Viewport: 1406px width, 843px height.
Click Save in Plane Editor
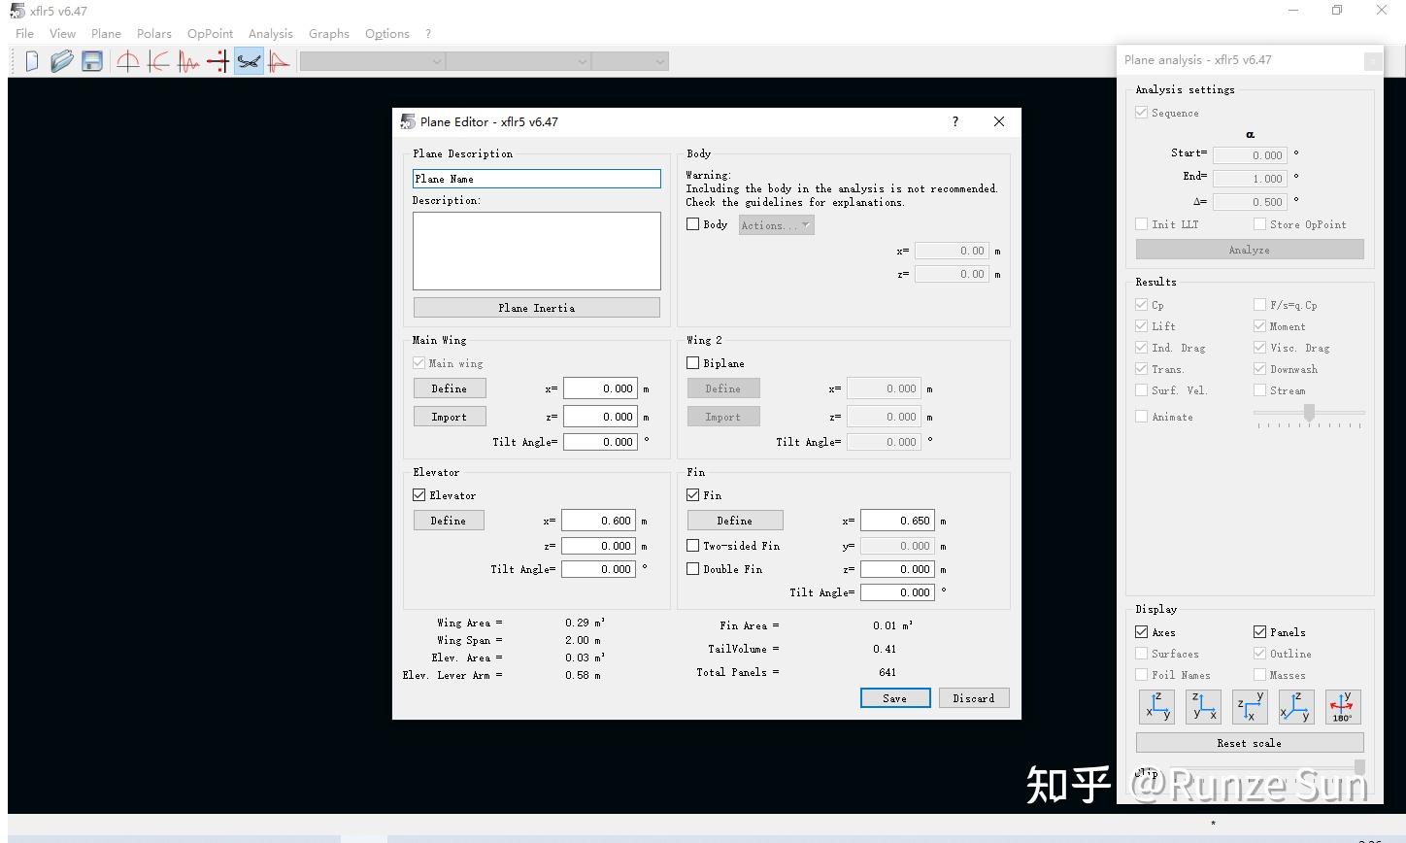pos(895,698)
